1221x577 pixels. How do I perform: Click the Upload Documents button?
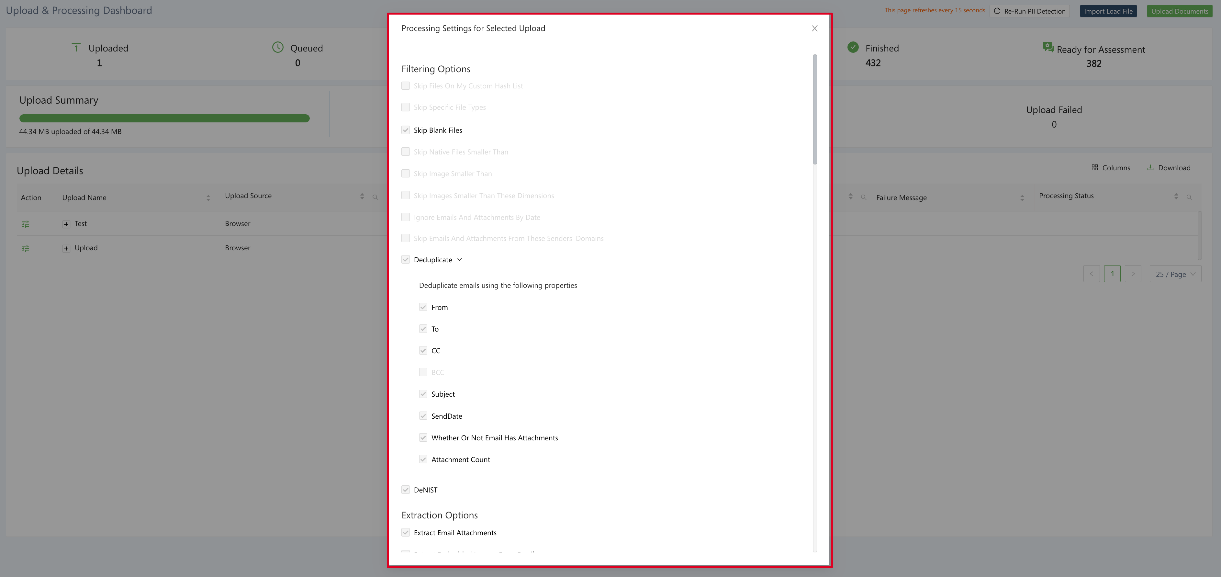point(1179,11)
